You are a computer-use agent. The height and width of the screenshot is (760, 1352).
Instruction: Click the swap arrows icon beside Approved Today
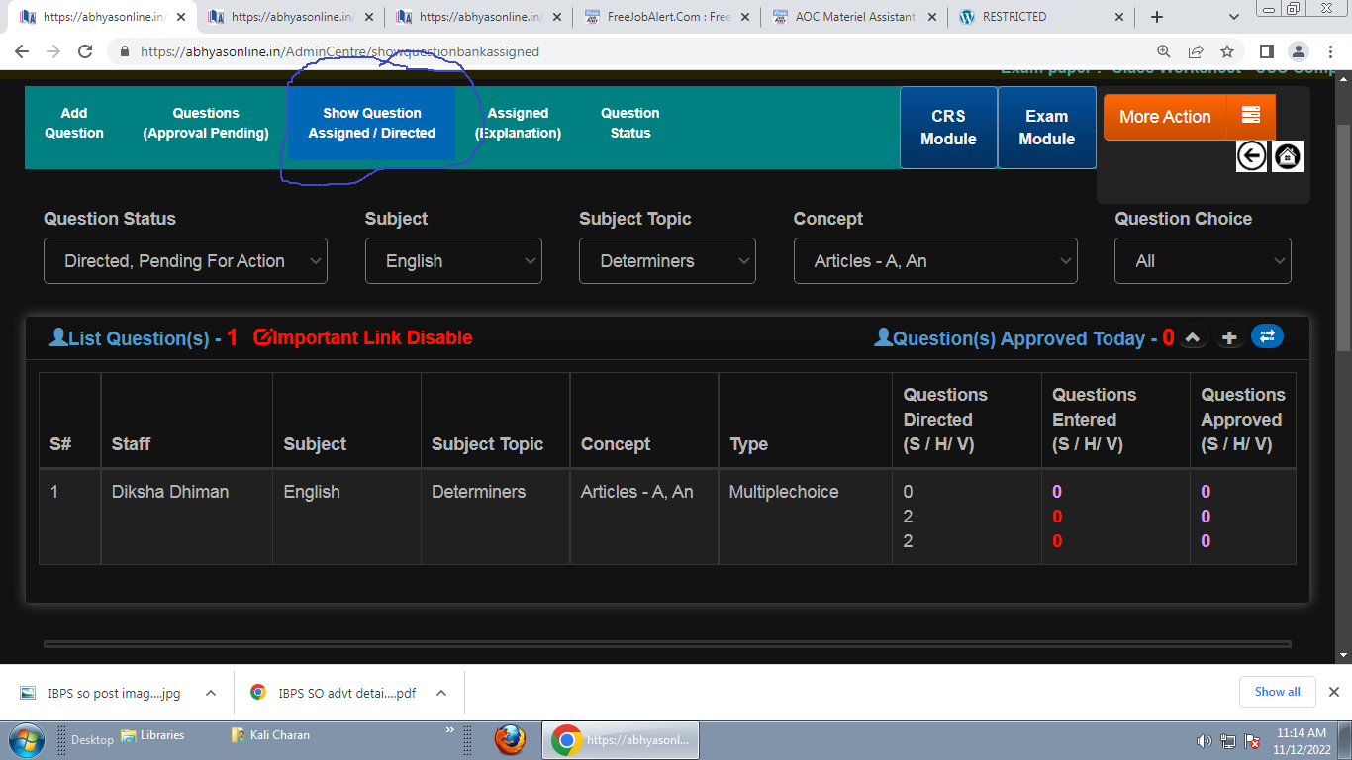pyautogui.click(x=1267, y=337)
